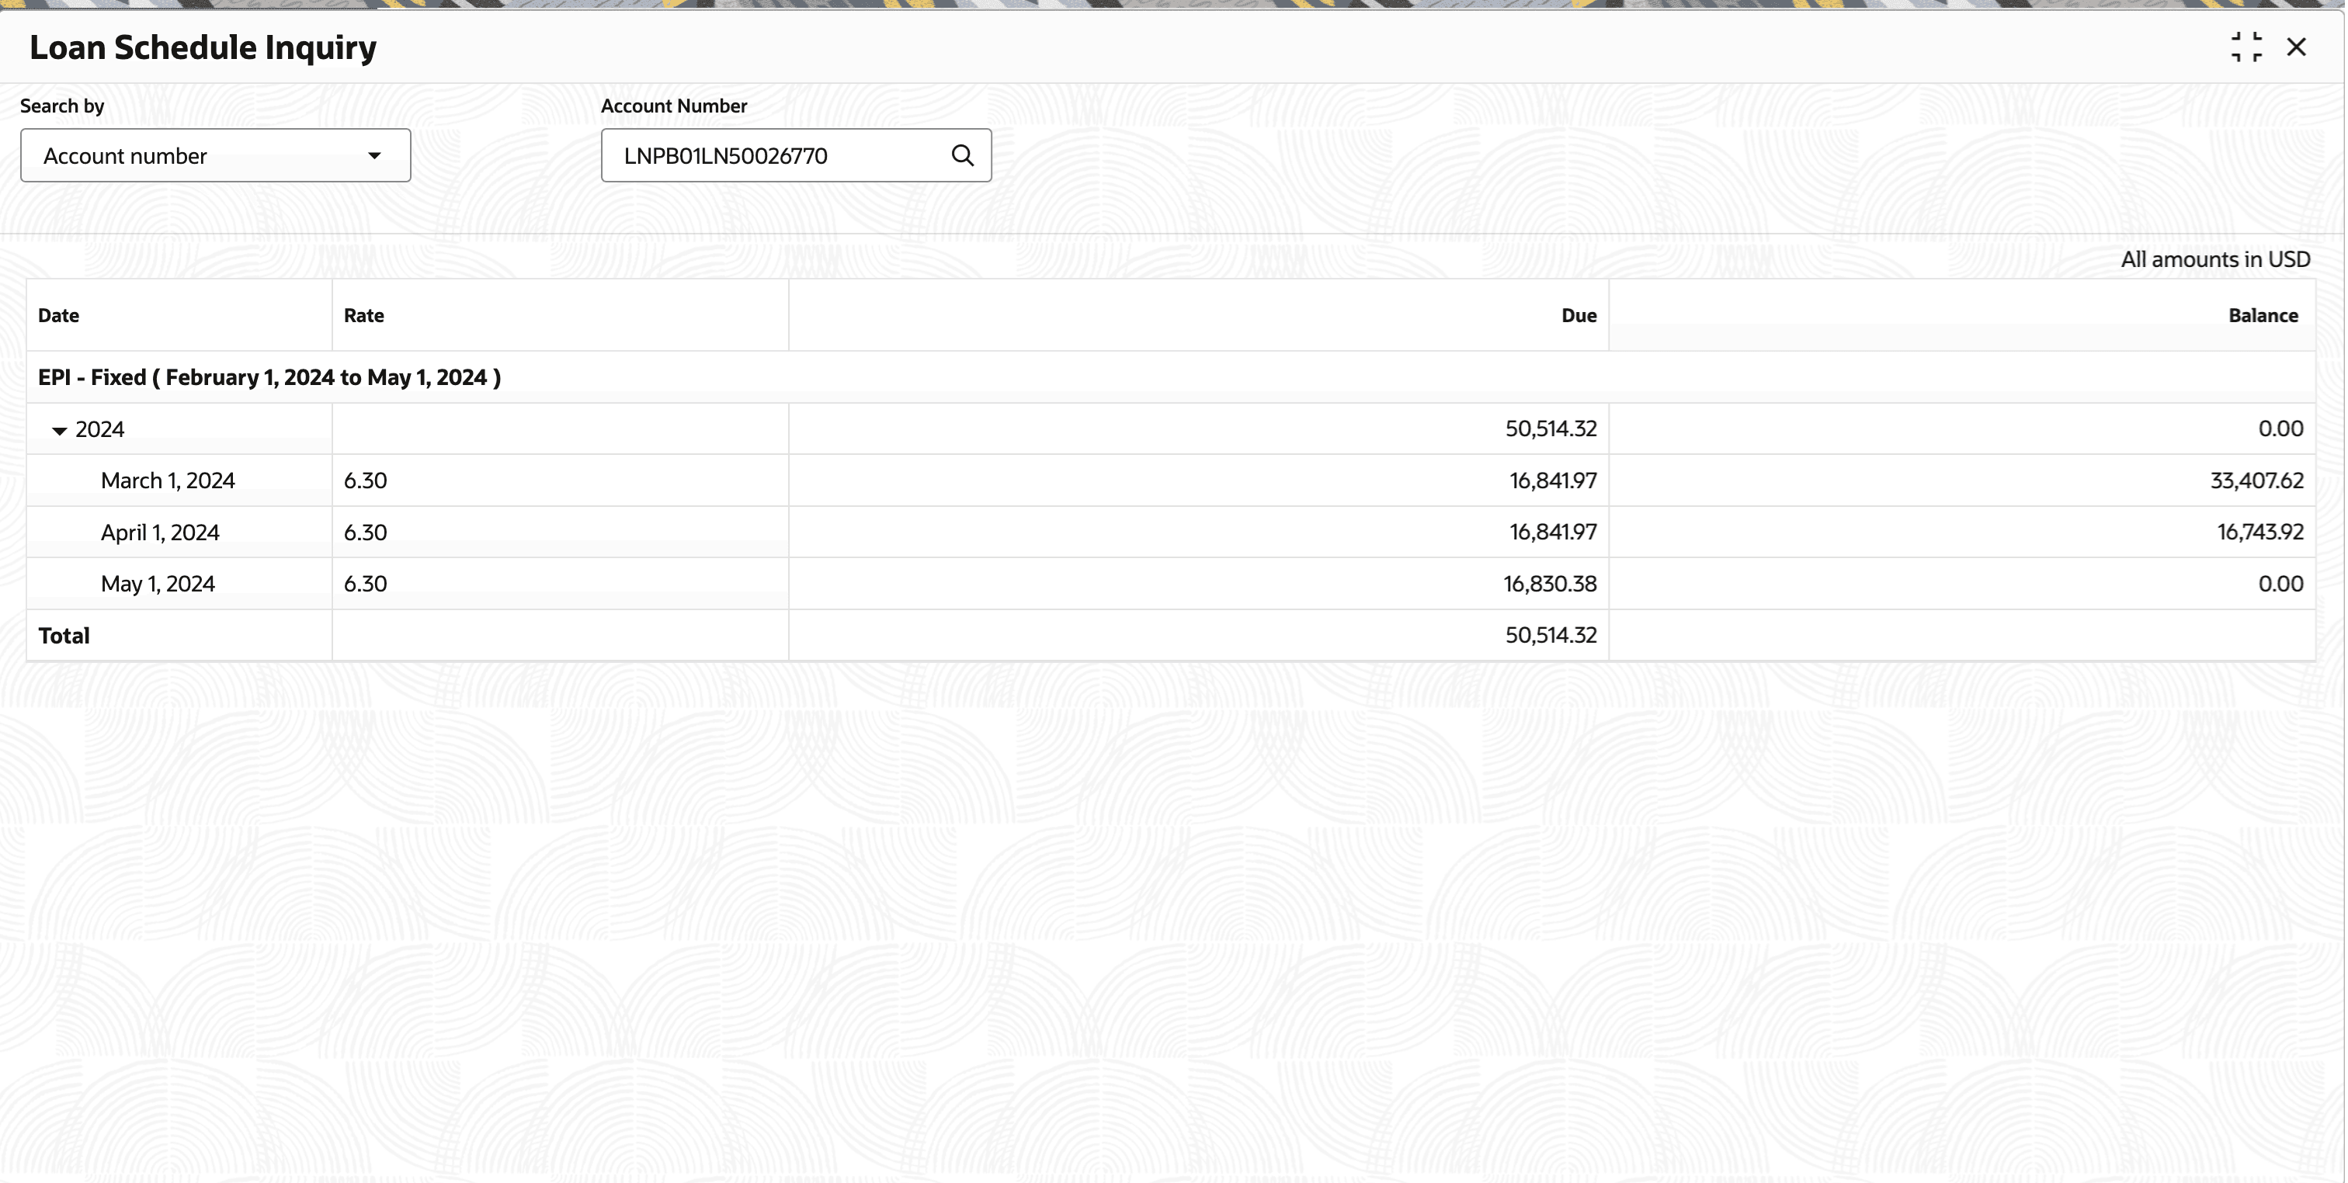This screenshot has width=2348, height=1183.
Task: Open the Search by dropdown arrow
Action: 373,156
